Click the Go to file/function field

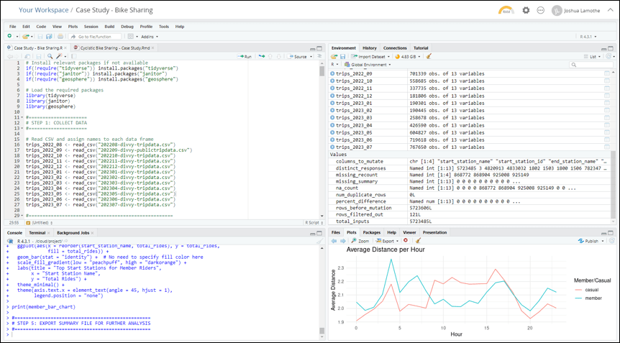[x=95, y=36]
